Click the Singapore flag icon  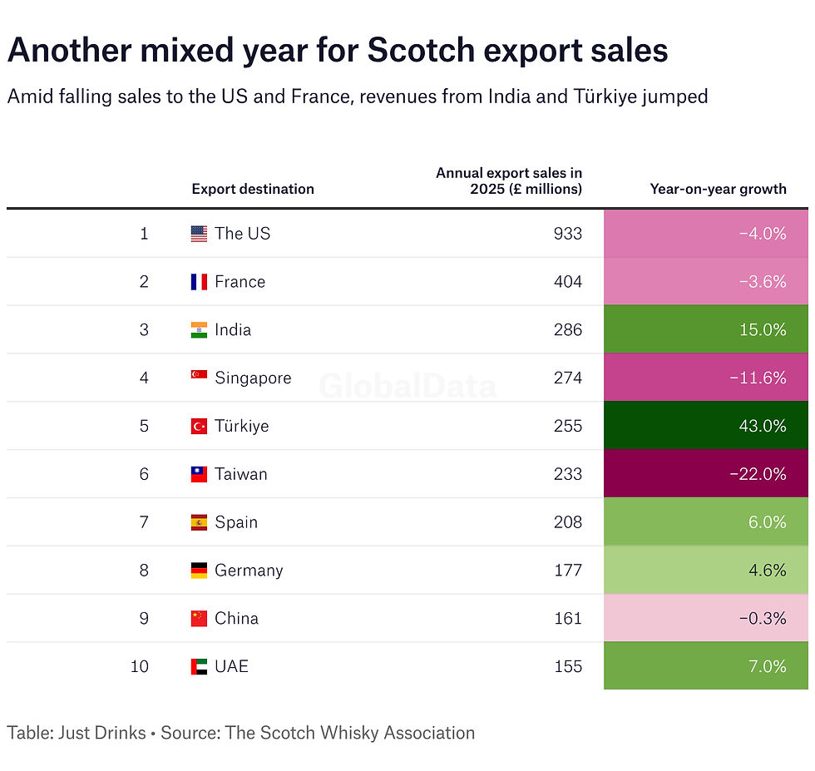pos(199,374)
